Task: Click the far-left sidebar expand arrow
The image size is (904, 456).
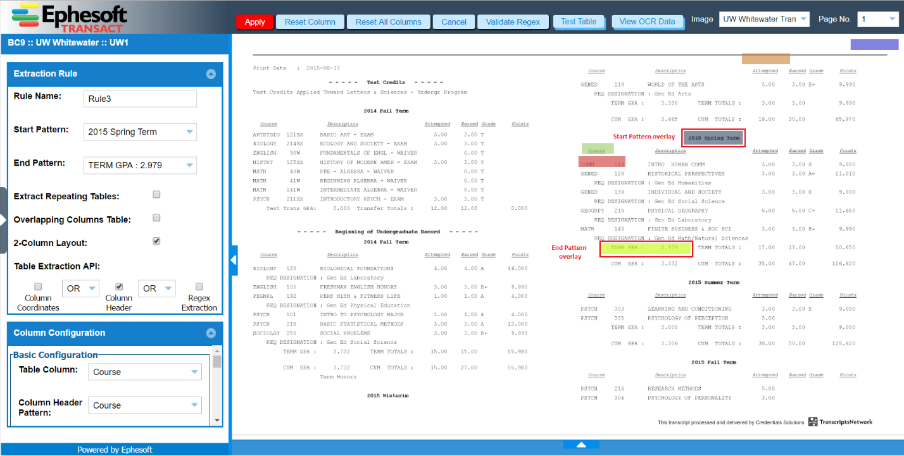Action: [3, 219]
